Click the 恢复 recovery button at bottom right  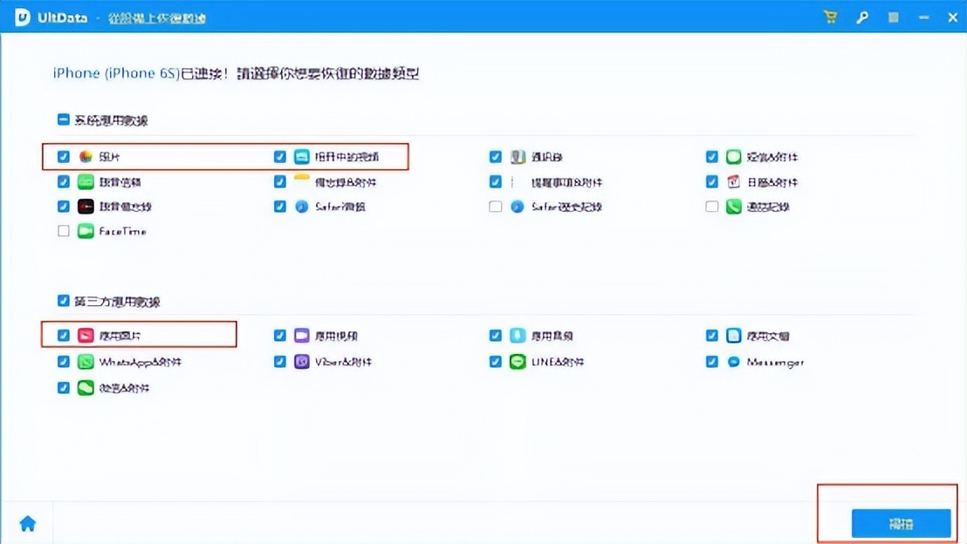[900, 523]
